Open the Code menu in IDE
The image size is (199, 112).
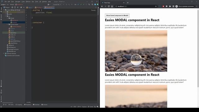(23, 2)
